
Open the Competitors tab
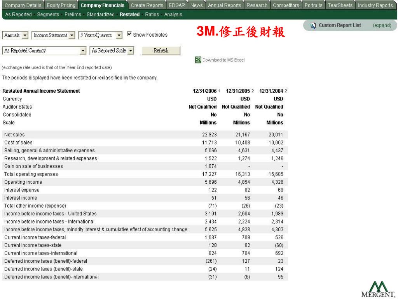[x=286, y=5]
